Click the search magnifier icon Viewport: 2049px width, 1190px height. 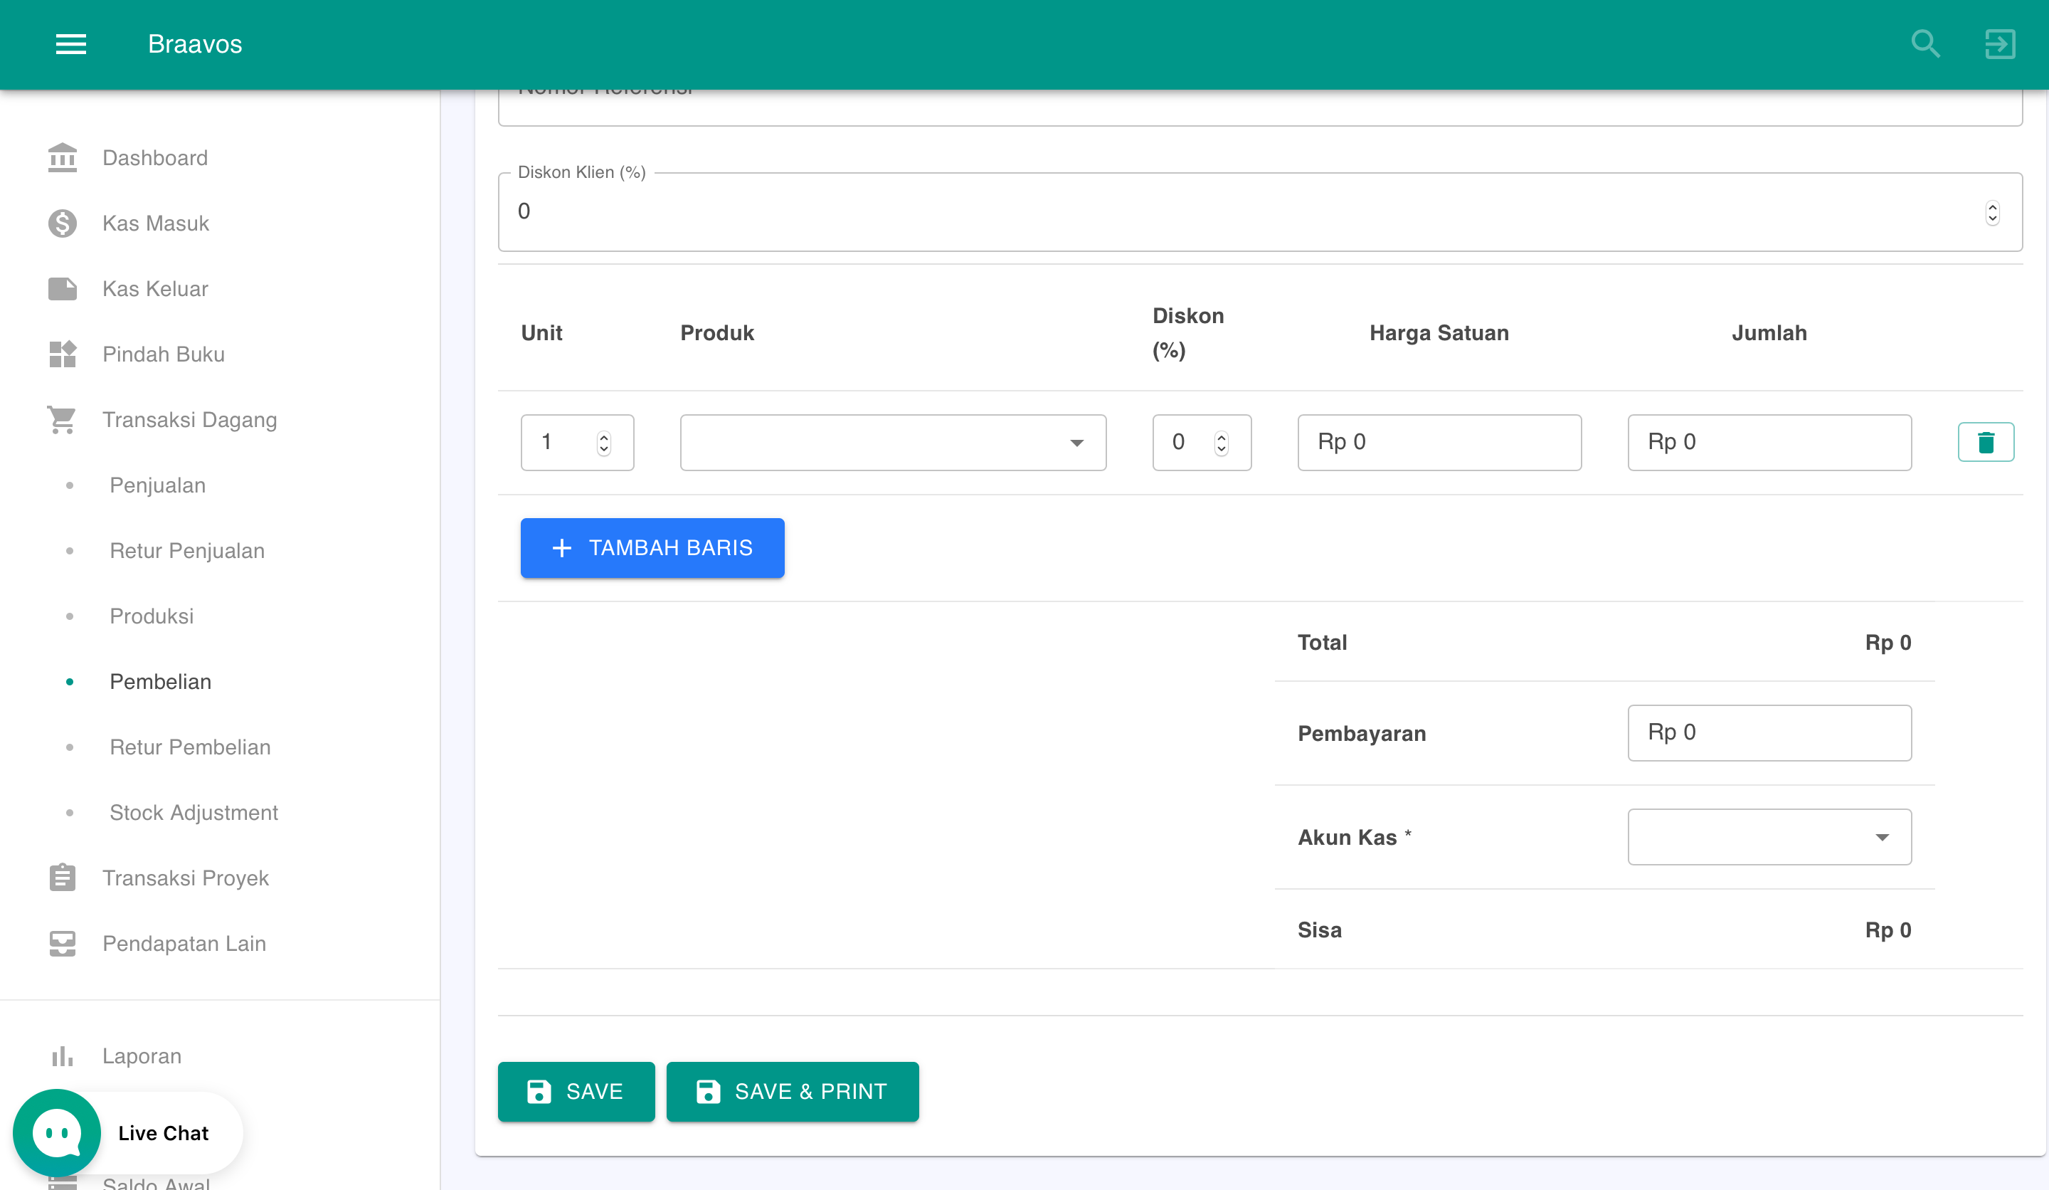(x=1924, y=44)
